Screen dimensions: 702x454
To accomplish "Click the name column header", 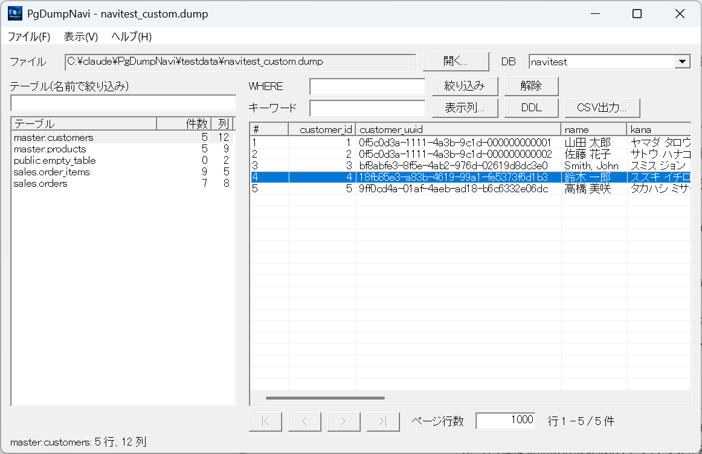I will [x=594, y=129].
